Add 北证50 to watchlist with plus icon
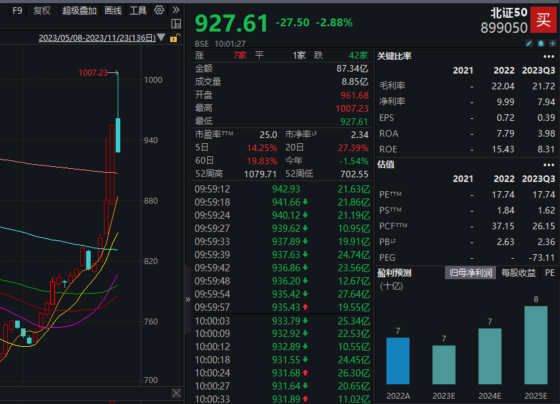The height and width of the screenshot is (404, 560). 552,43
